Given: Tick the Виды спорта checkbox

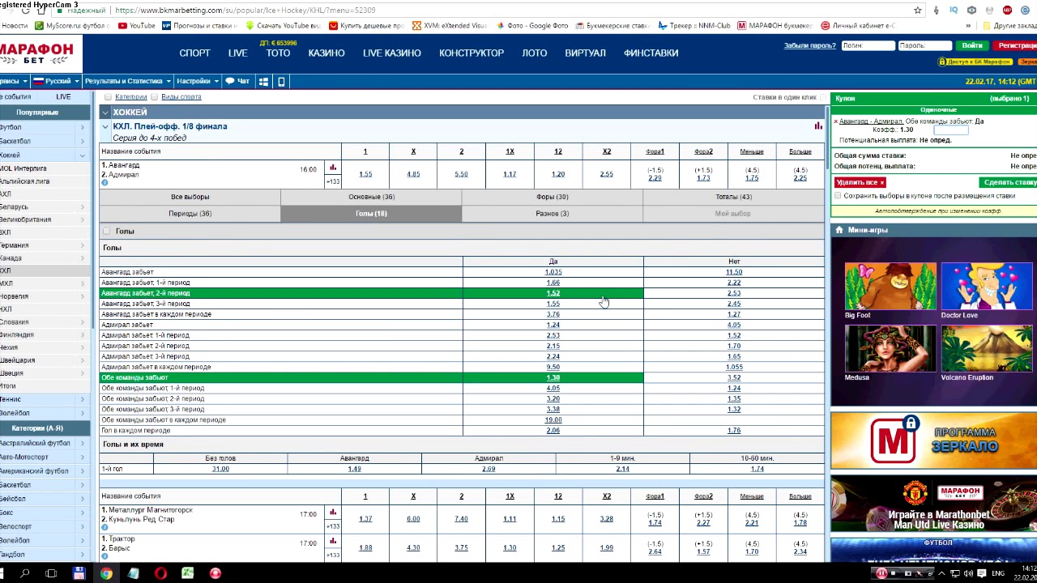Looking at the screenshot, I should (155, 97).
